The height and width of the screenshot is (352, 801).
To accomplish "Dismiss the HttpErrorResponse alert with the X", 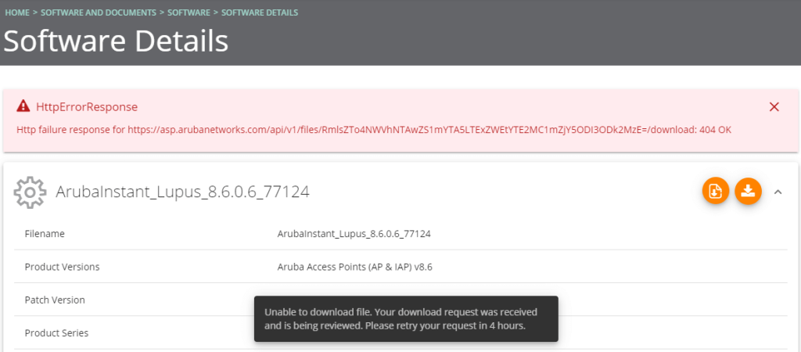I will pos(774,107).
